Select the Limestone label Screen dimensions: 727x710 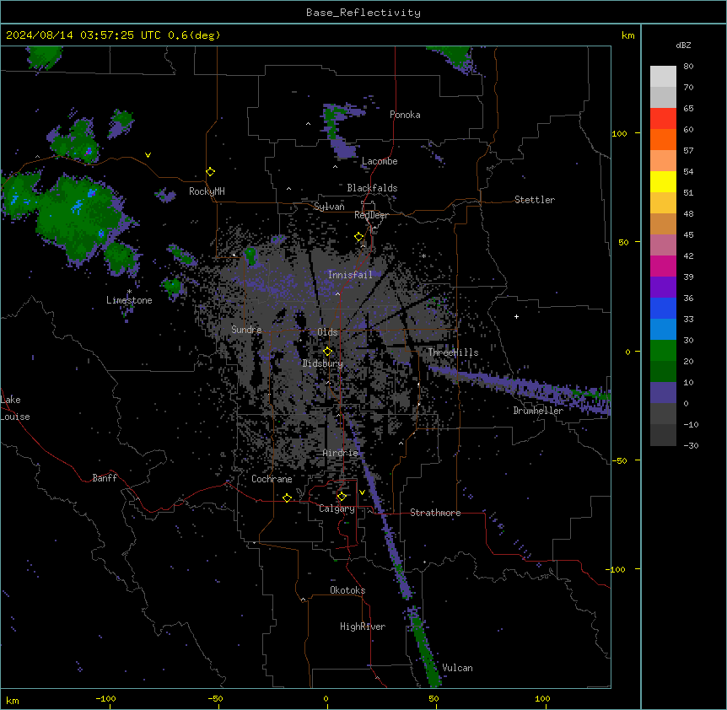pyautogui.click(x=129, y=300)
